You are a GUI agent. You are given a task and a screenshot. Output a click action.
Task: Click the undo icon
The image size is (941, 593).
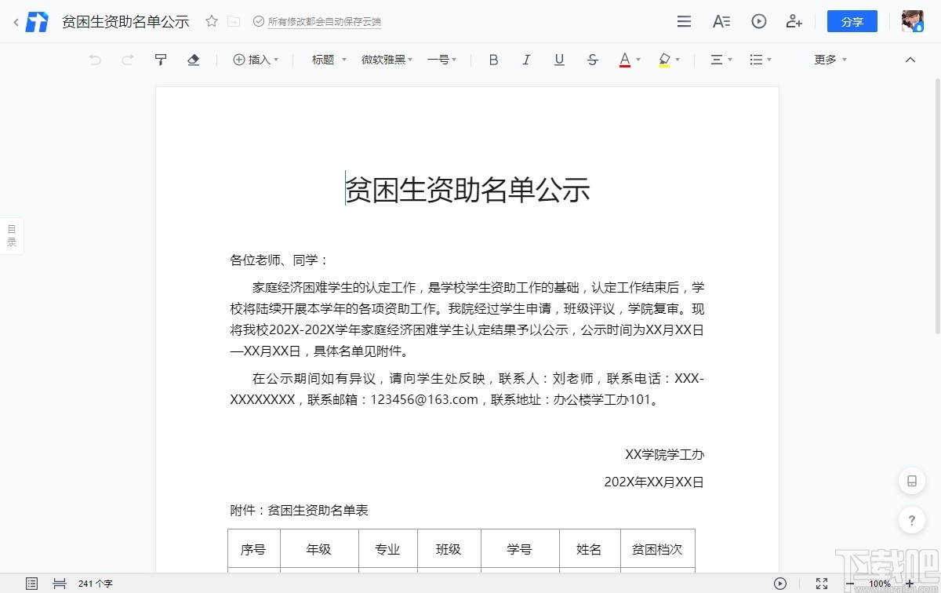pos(94,59)
